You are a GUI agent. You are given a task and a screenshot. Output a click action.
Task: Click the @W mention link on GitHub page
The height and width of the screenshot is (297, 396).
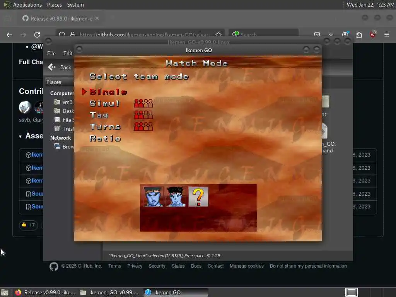click(x=37, y=47)
